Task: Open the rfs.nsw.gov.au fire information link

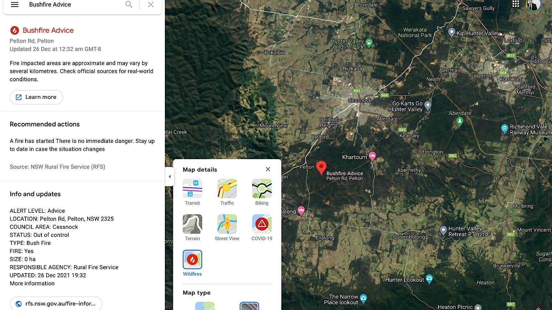Action: point(56,303)
